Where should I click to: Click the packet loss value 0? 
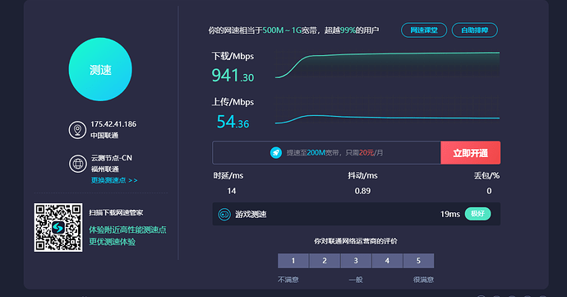tap(489, 191)
